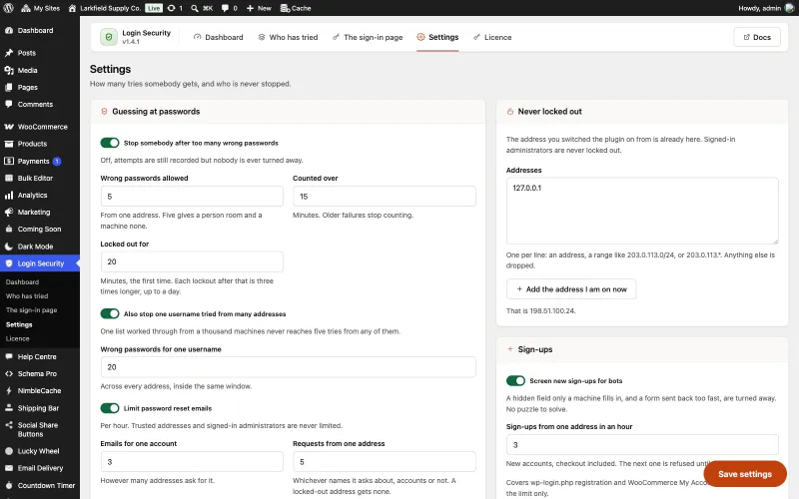Open Shipping Bar in the sidebar
799x499 pixels.
[x=40, y=408]
